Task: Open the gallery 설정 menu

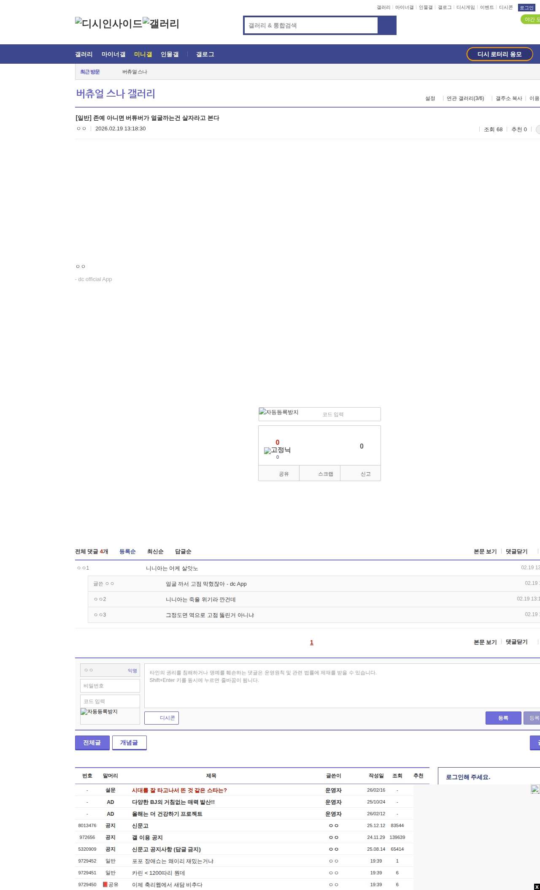Action: coord(430,98)
